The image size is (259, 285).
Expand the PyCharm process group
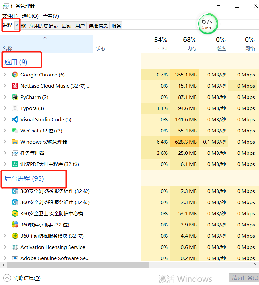(6, 97)
